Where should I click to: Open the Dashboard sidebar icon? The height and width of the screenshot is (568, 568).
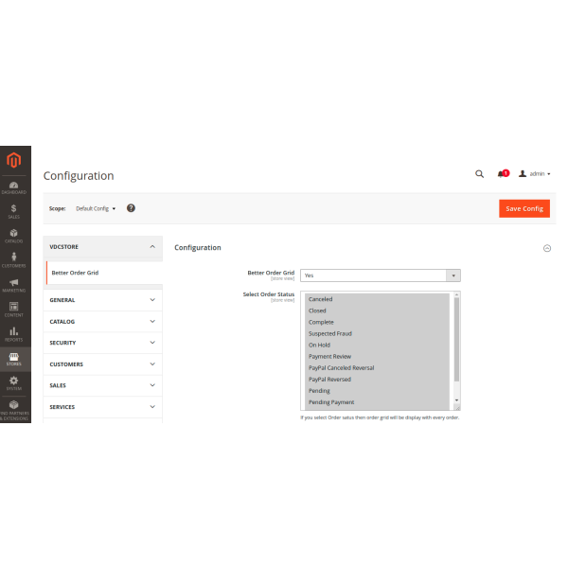click(14, 186)
